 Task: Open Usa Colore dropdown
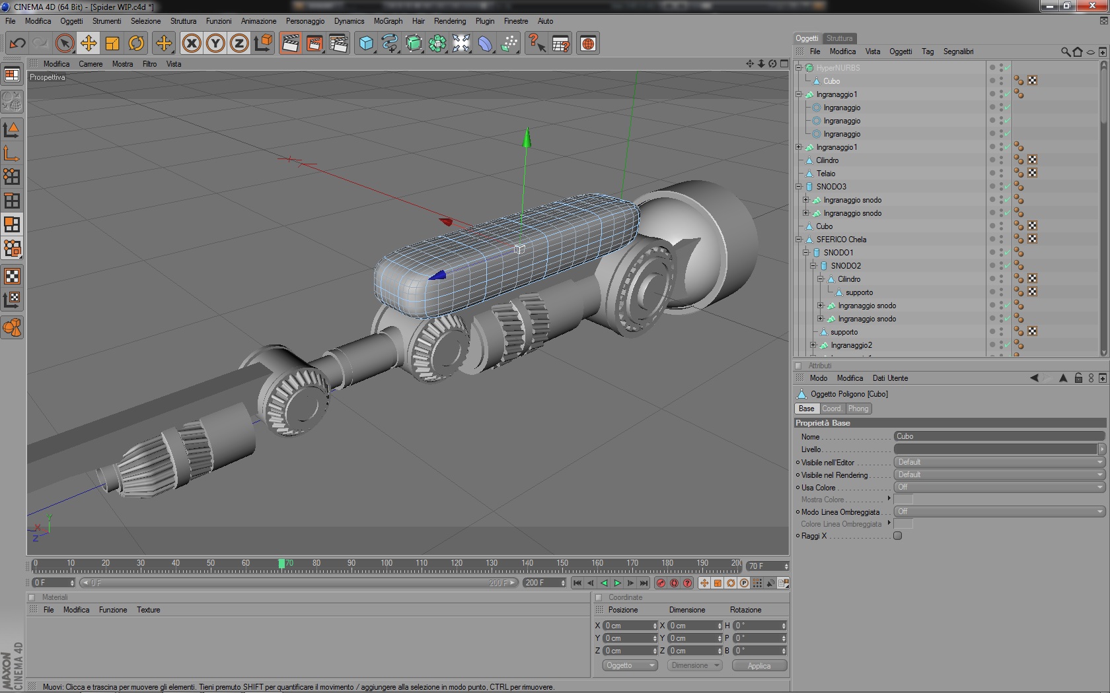tap(1000, 487)
